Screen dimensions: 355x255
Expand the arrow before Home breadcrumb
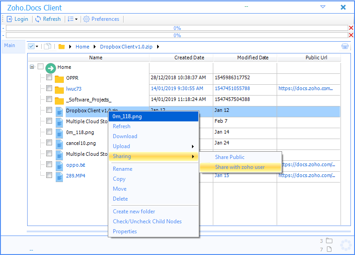(x=70, y=47)
